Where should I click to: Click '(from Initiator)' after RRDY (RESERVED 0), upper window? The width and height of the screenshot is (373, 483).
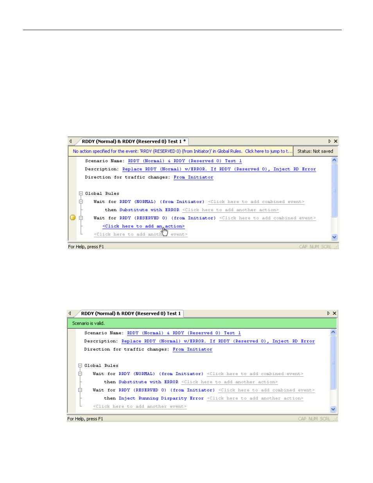[x=194, y=218]
